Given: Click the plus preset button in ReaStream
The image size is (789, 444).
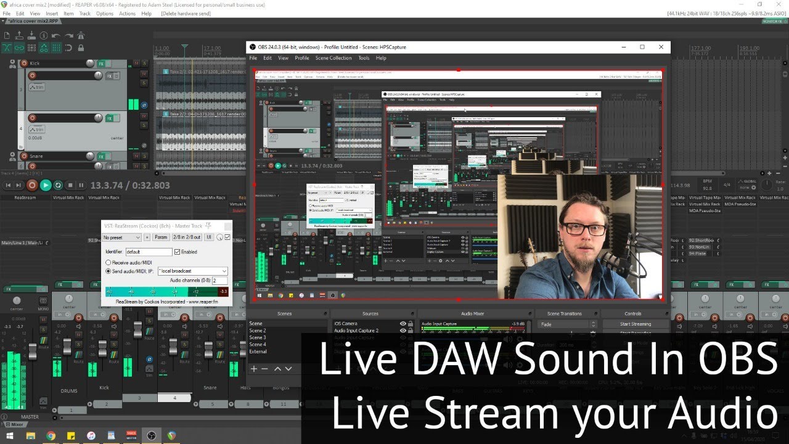Looking at the screenshot, I should pos(147,237).
